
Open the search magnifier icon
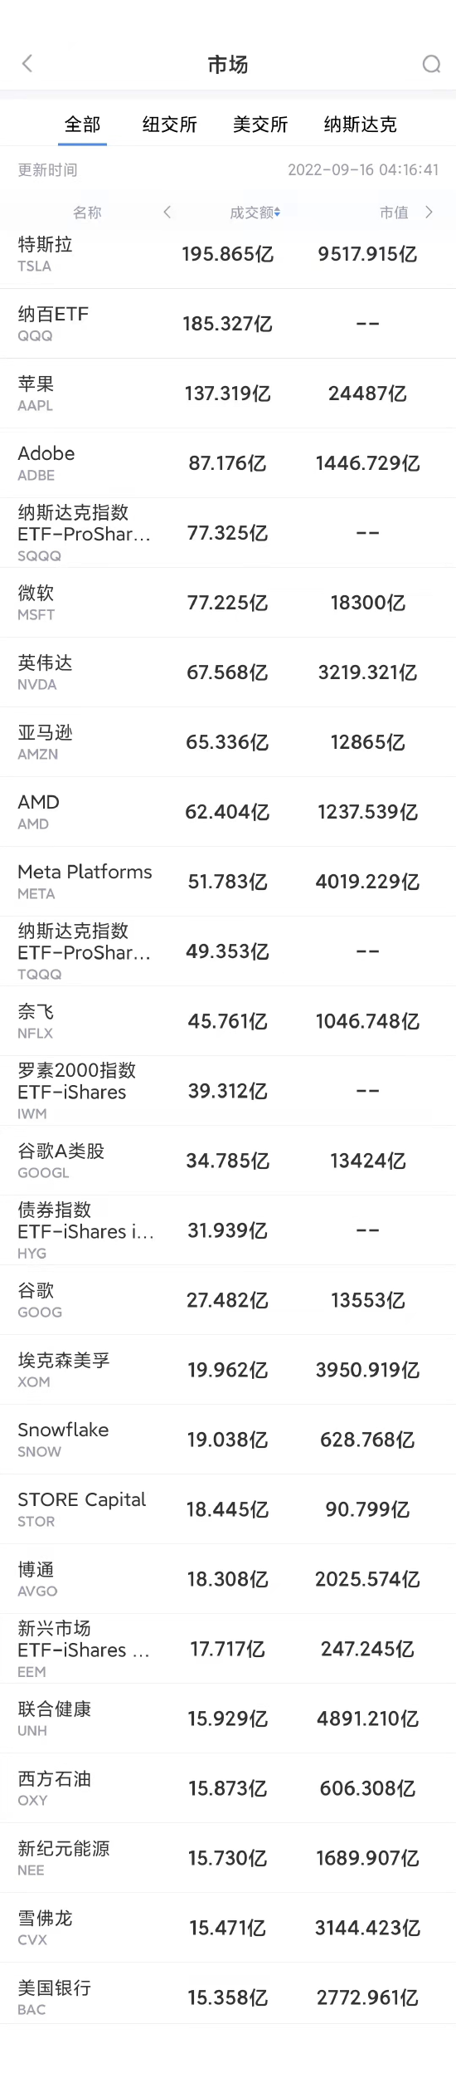click(x=431, y=65)
